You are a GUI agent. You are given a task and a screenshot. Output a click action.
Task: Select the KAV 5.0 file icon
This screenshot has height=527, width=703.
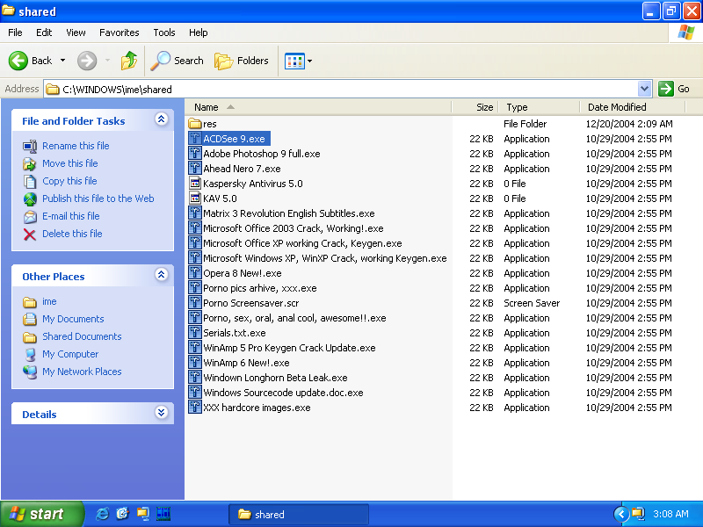point(194,199)
